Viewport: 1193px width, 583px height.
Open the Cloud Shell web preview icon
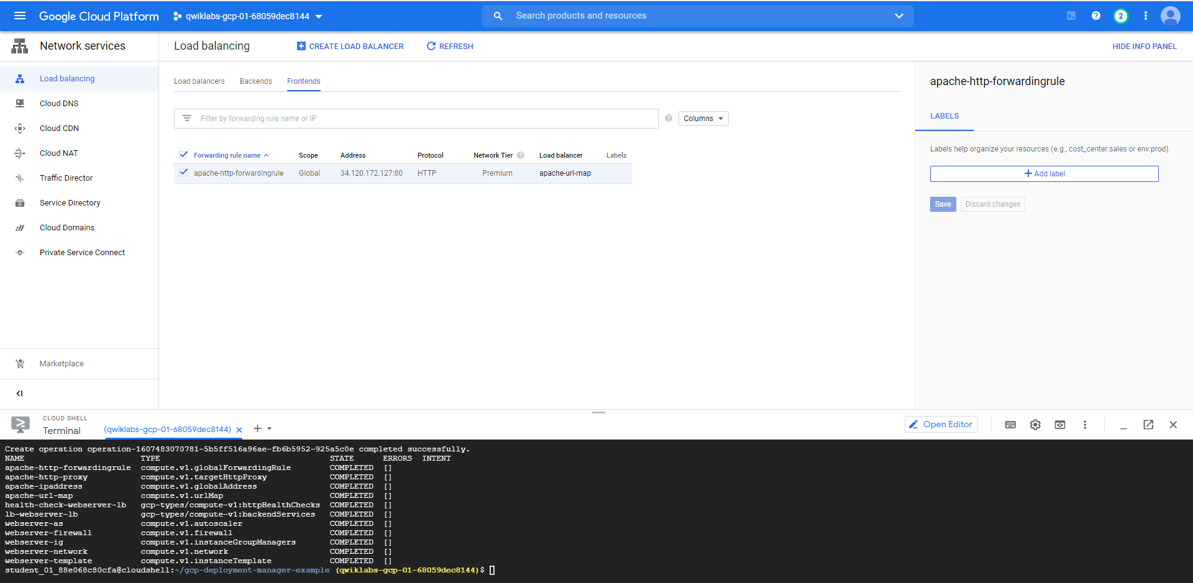pos(1060,425)
